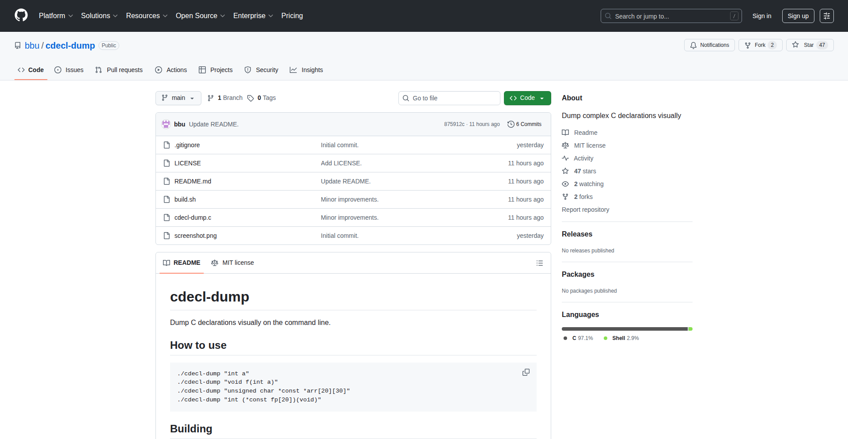Expand the Platform menu
Viewport: 848px width, 439px height.
(x=56, y=16)
